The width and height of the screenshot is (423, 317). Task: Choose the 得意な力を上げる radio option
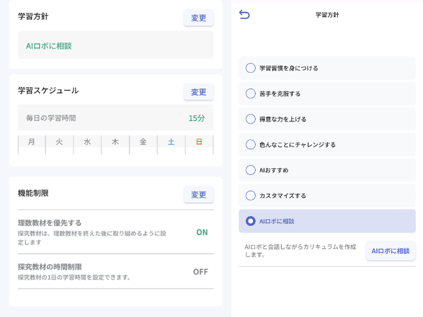pos(327,119)
